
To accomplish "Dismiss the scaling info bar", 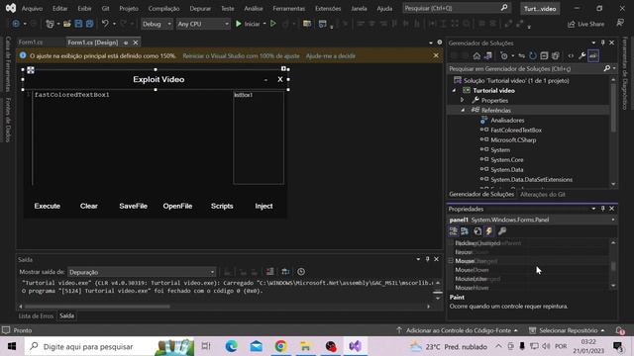I will click(436, 55).
